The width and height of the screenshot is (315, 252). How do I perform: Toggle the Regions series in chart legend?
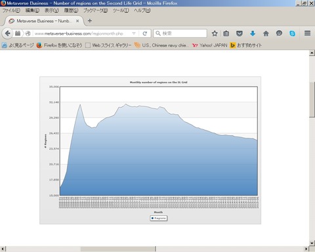(x=159, y=218)
